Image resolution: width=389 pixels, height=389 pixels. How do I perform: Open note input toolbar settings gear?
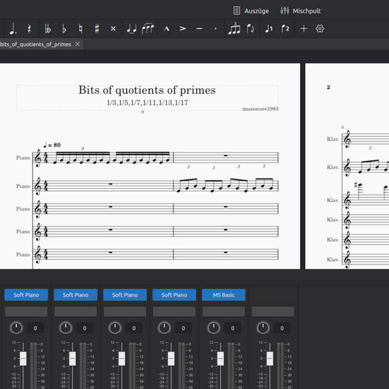tap(320, 29)
